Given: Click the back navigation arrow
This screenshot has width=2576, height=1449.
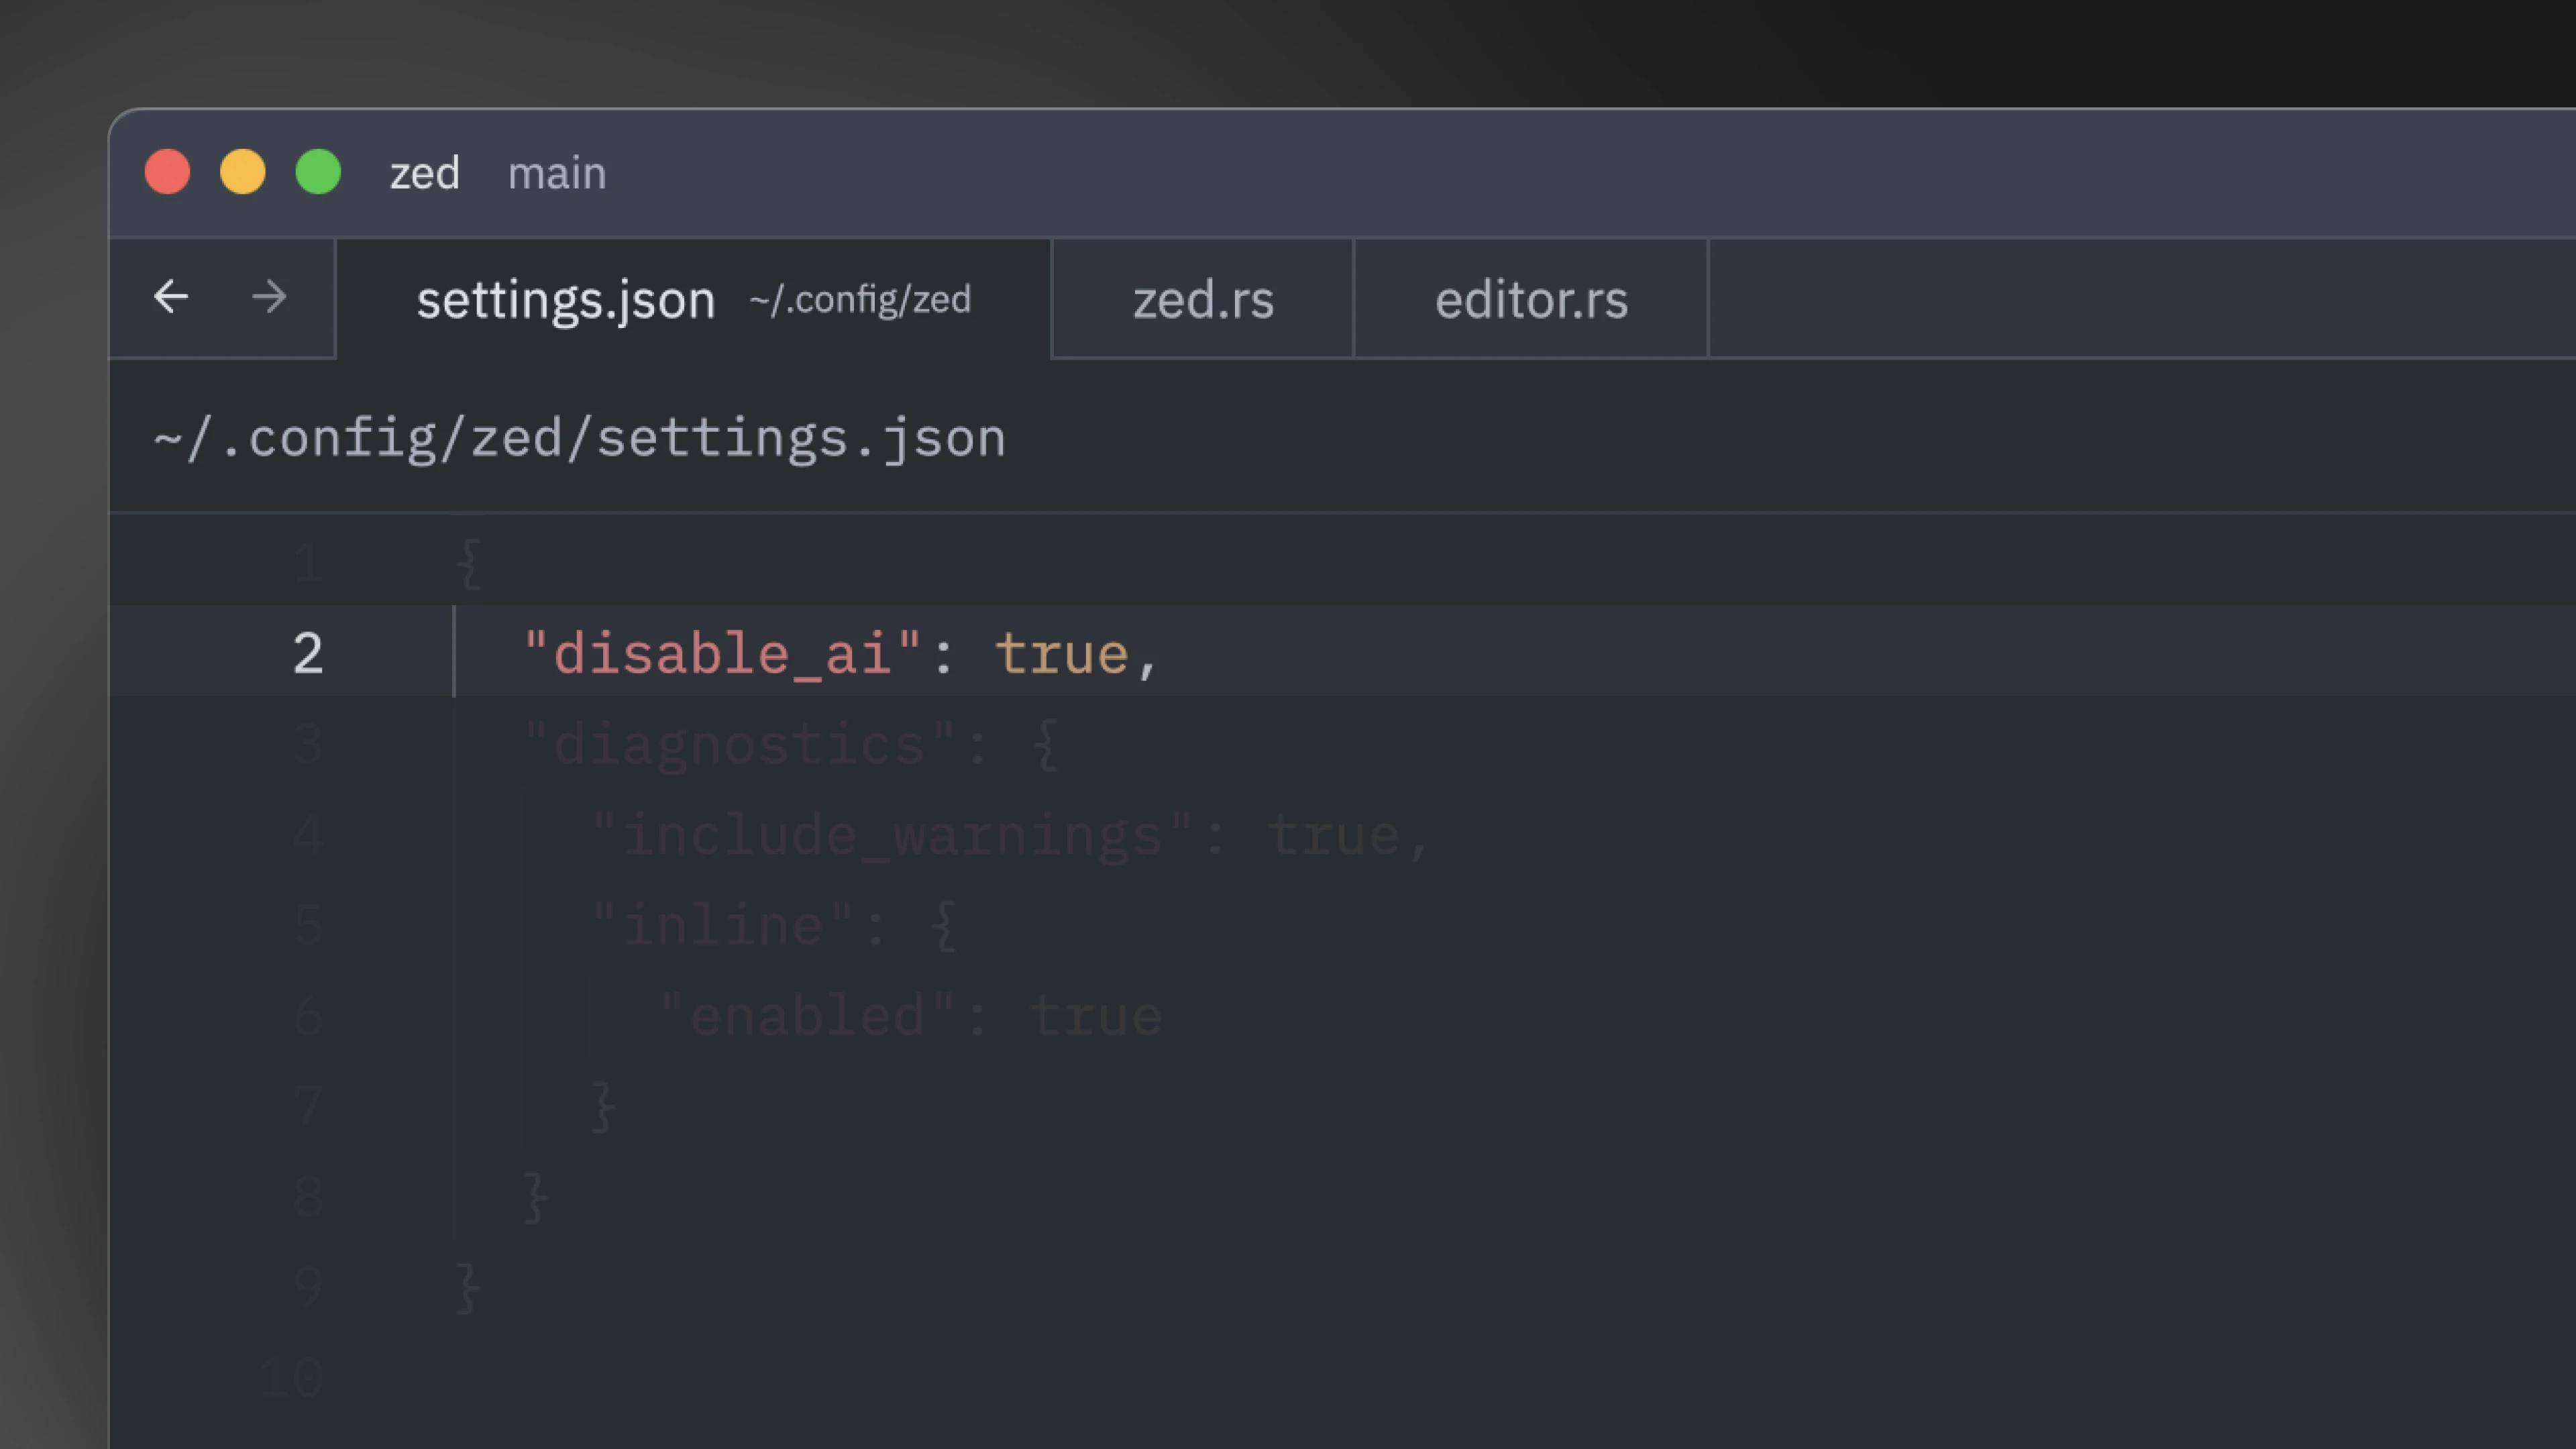Looking at the screenshot, I should [171, 297].
